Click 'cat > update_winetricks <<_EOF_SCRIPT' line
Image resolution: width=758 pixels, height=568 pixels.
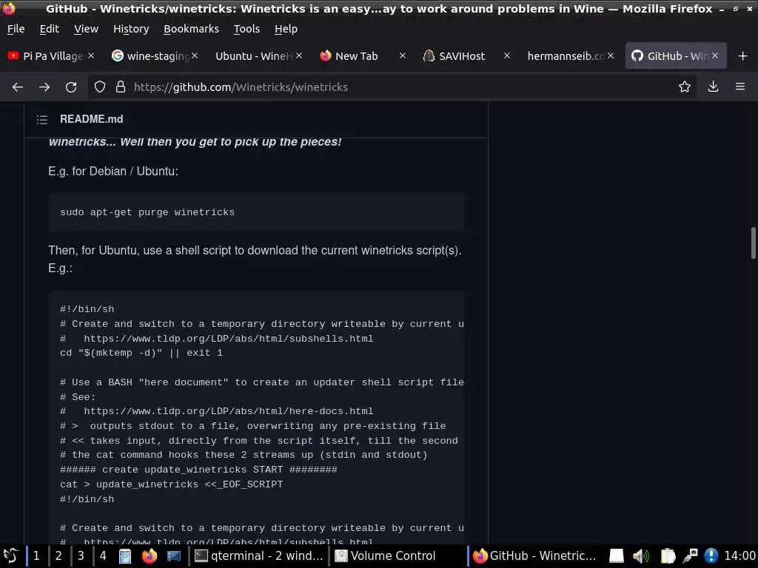(x=172, y=484)
